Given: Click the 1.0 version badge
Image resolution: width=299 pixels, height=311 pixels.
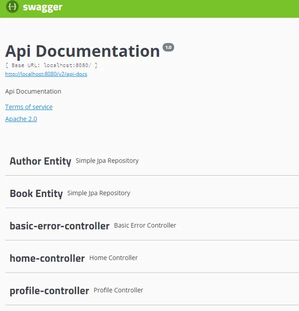Looking at the screenshot, I should [168, 47].
